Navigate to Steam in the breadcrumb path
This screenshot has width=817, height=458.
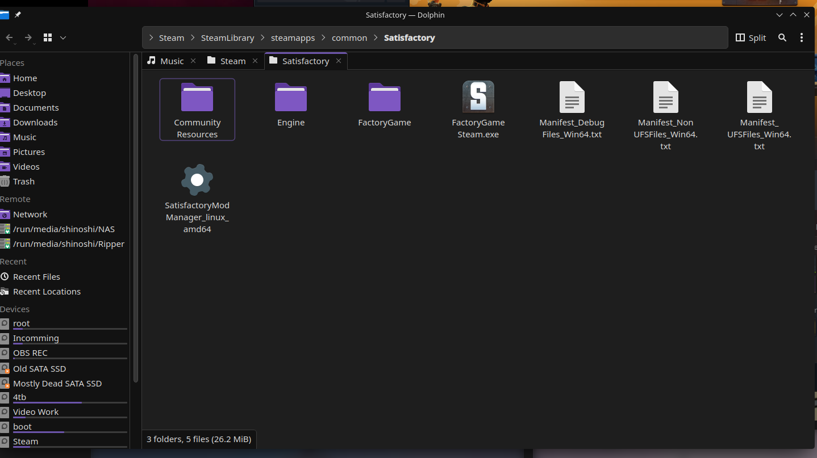pyautogui.click(x=172, y=38)
